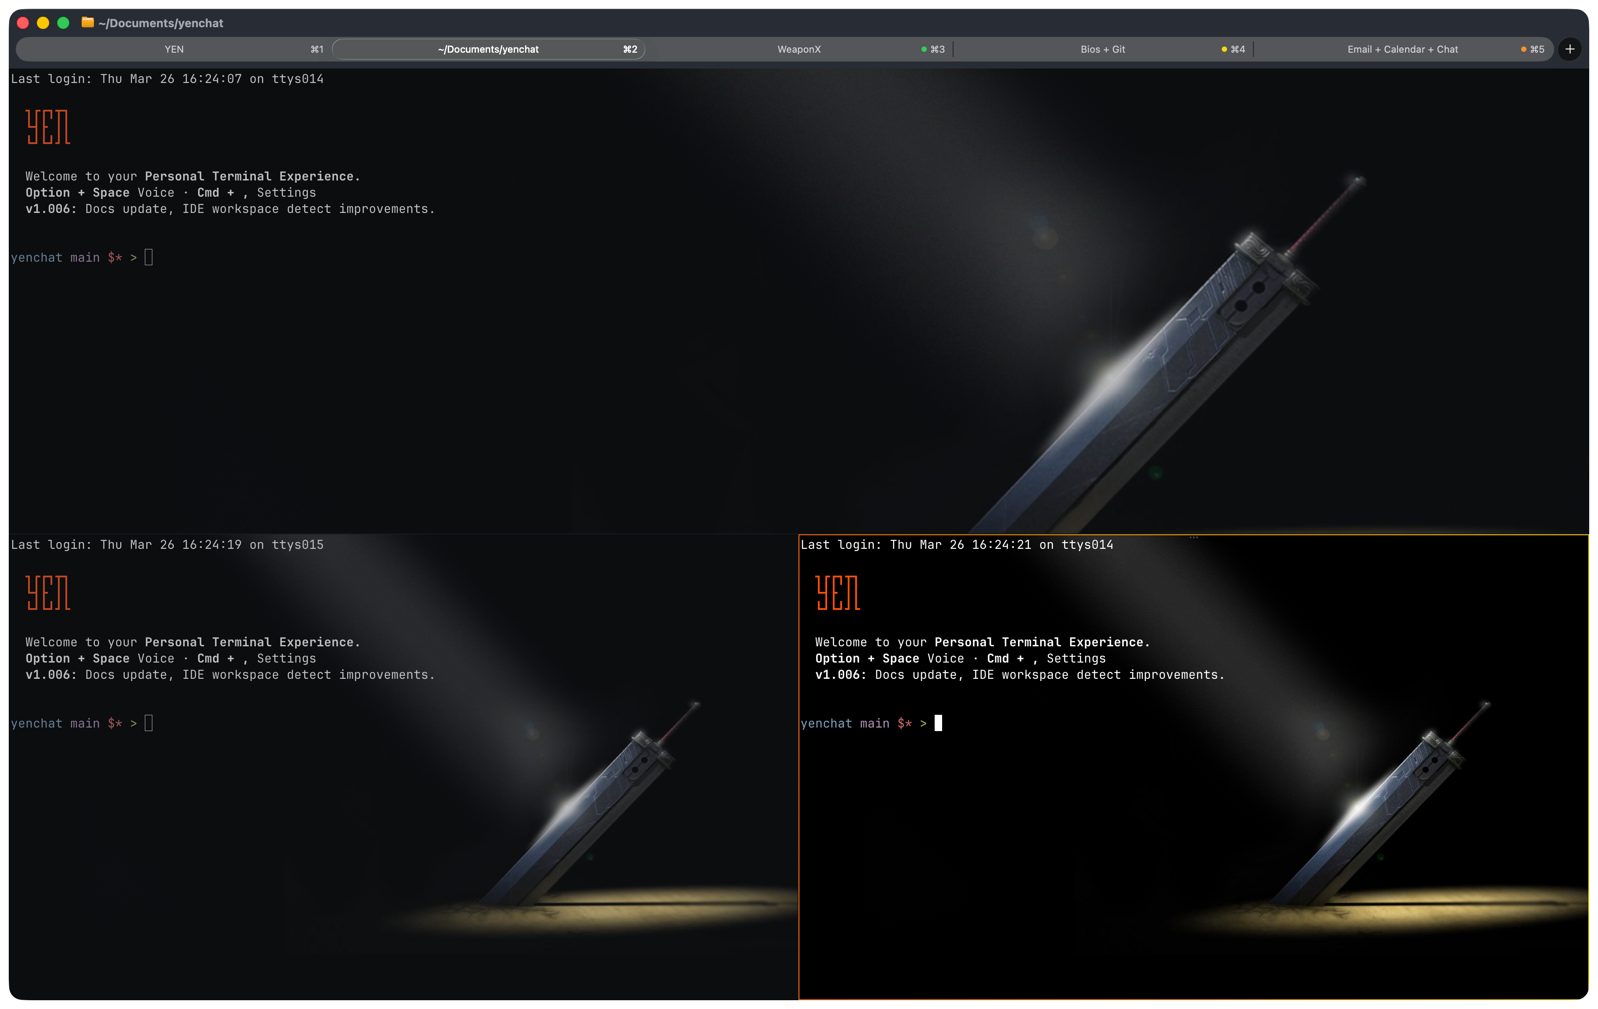Click green status dot on WeaponX tab
Screen dimensions: 1598x1009
coord(924,49)
